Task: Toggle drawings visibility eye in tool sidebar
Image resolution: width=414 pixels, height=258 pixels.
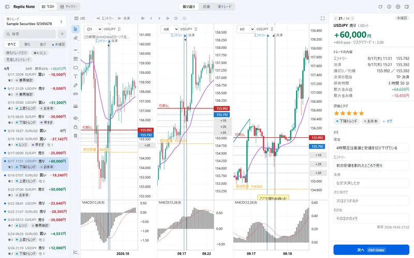Action: pos(76,118)
